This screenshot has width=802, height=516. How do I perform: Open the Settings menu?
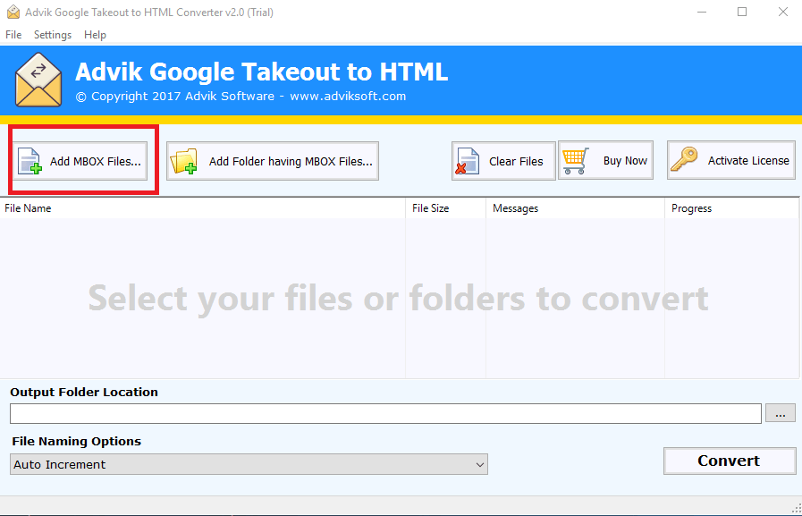(53, 35)
